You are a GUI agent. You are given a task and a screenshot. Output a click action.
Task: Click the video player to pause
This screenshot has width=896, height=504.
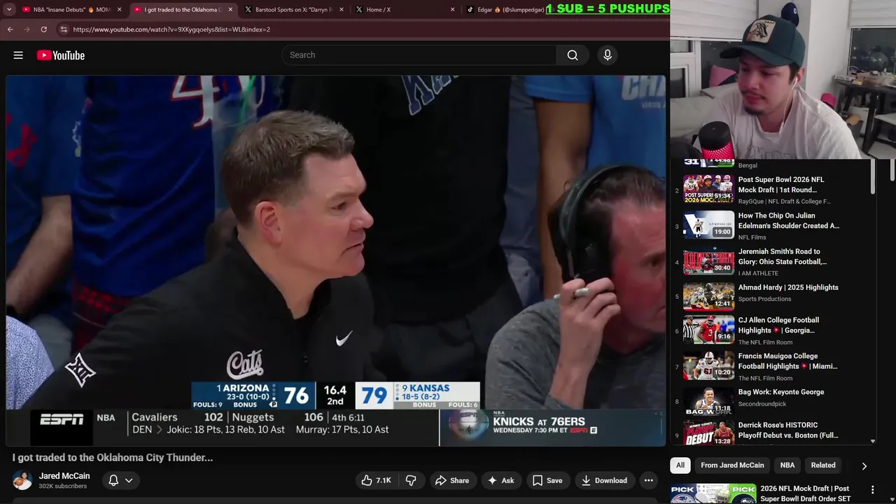(336, 260)
